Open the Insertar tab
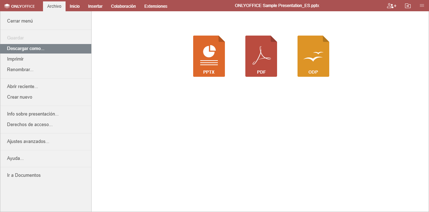Screen dimensions: 429x212 click(95, 6)
